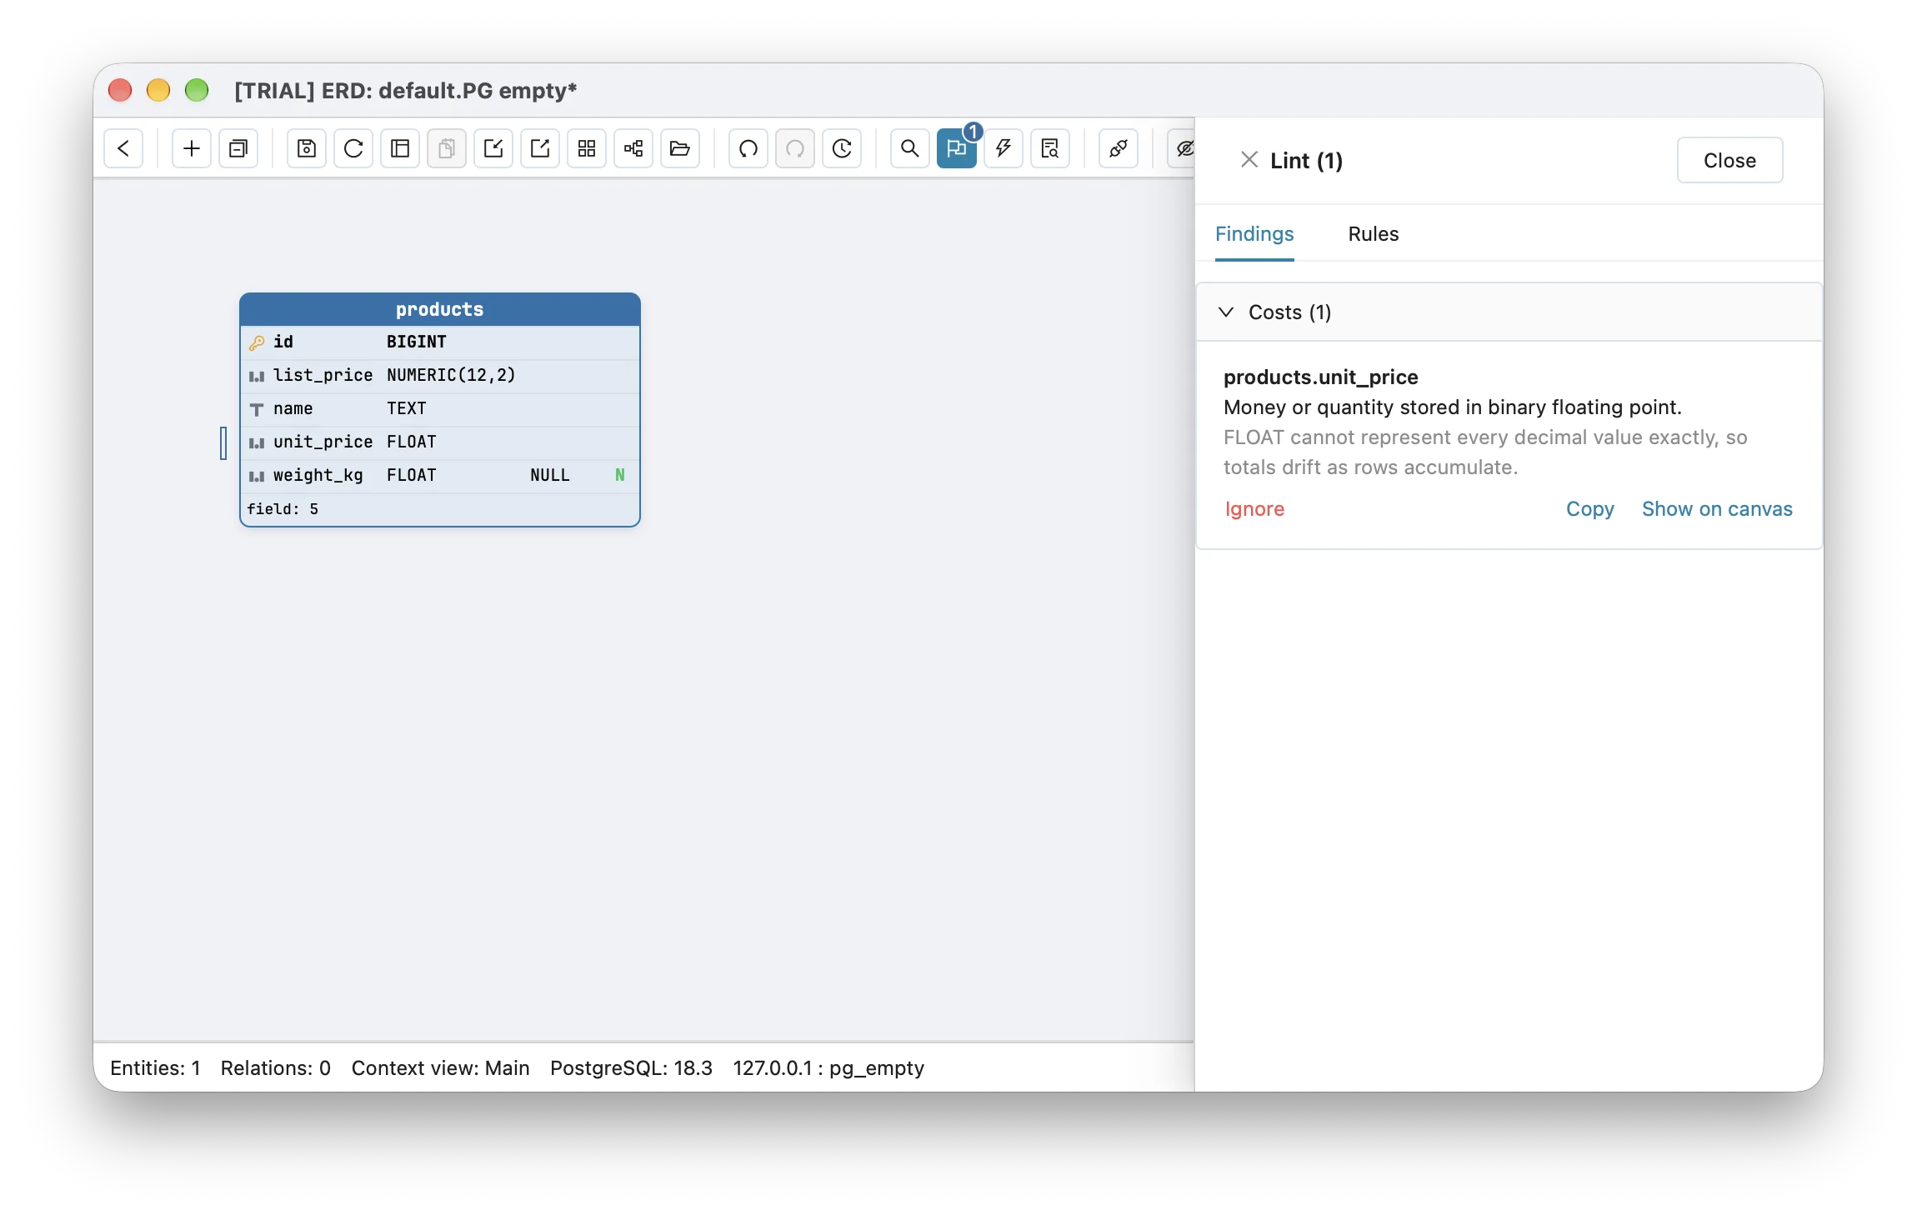Open the history clock icon
Image resolution: width=1917 pixels, height=1215 pixels.
click(x=842, y=148)
